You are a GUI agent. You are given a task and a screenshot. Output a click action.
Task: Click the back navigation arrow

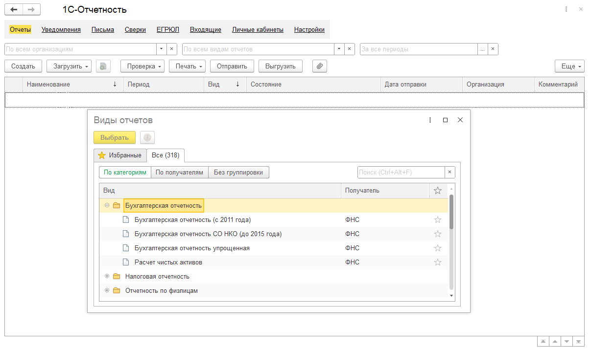(14, 10)
